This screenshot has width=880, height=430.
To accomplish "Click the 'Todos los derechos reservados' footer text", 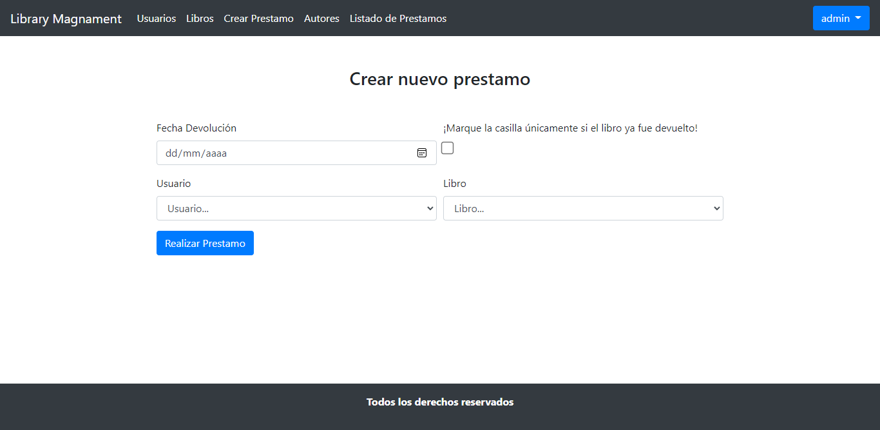I will (440, 402).
